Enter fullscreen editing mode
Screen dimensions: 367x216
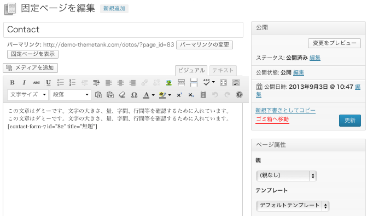coord(223,83)
